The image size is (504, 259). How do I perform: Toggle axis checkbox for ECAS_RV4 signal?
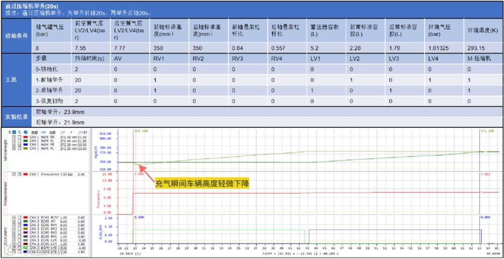pyautogui.click(x=20, y=225)
